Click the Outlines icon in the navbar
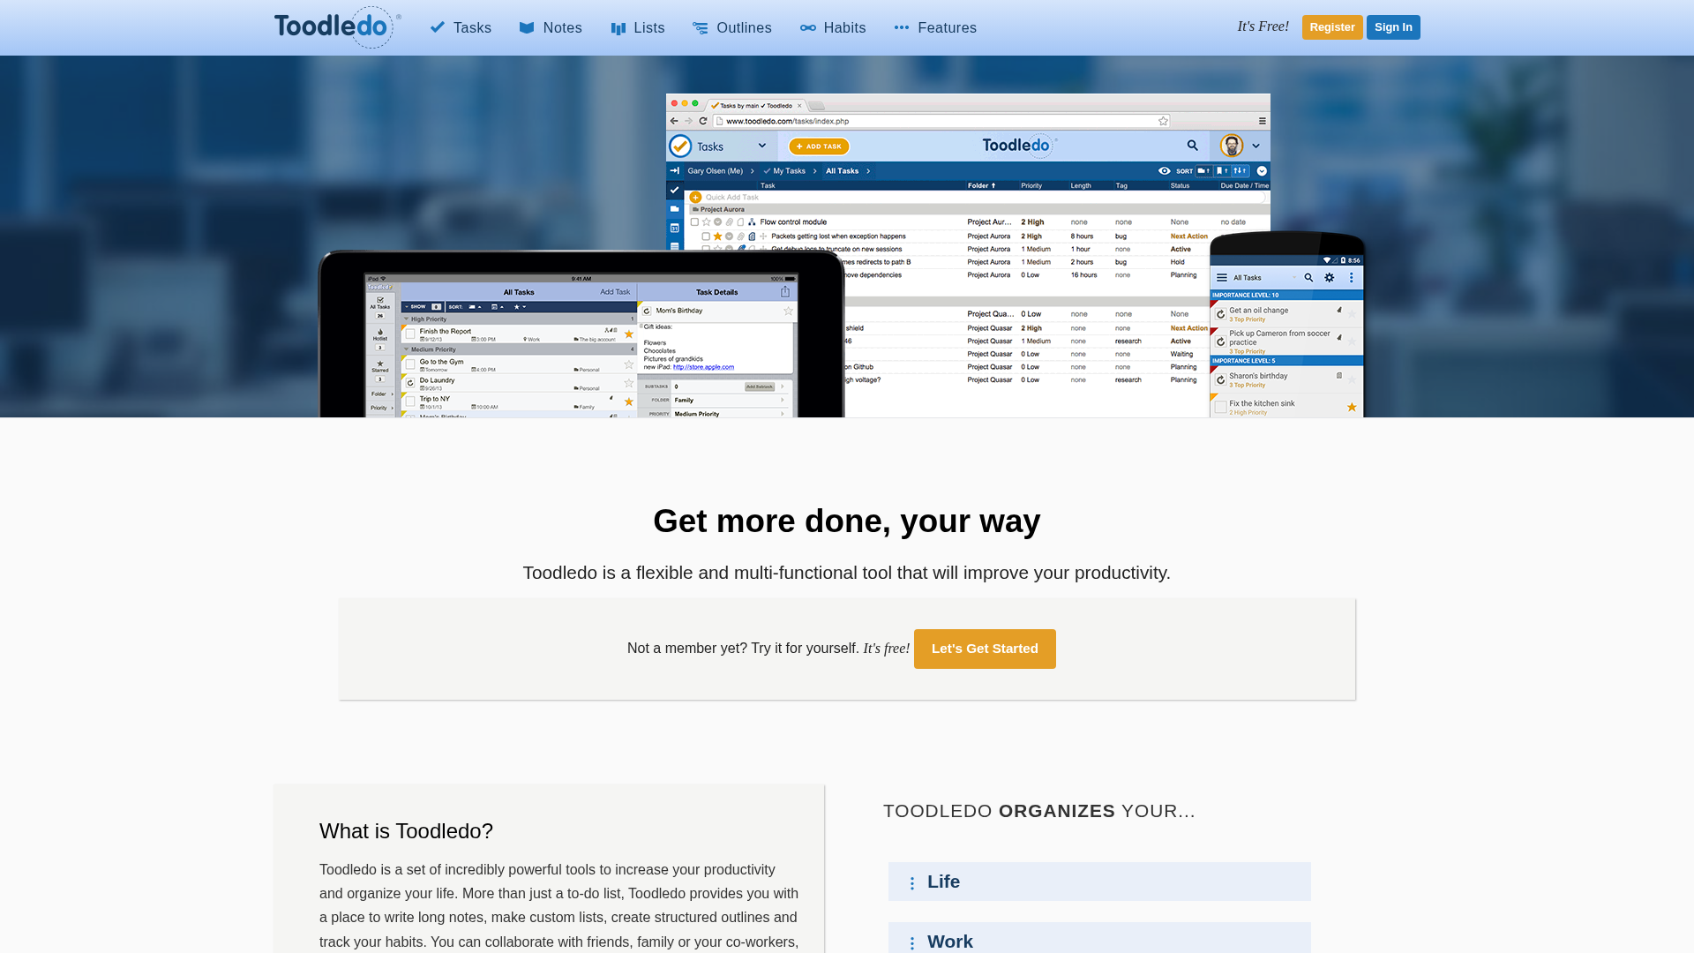 click(700, 27)
